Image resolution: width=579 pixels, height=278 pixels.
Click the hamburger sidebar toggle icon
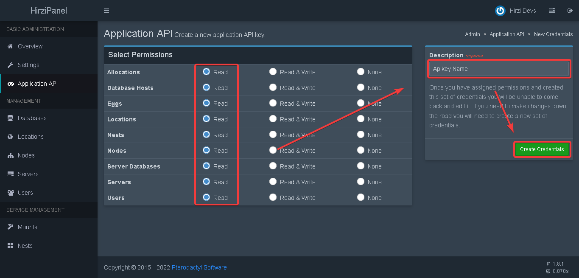click(106, 11)
